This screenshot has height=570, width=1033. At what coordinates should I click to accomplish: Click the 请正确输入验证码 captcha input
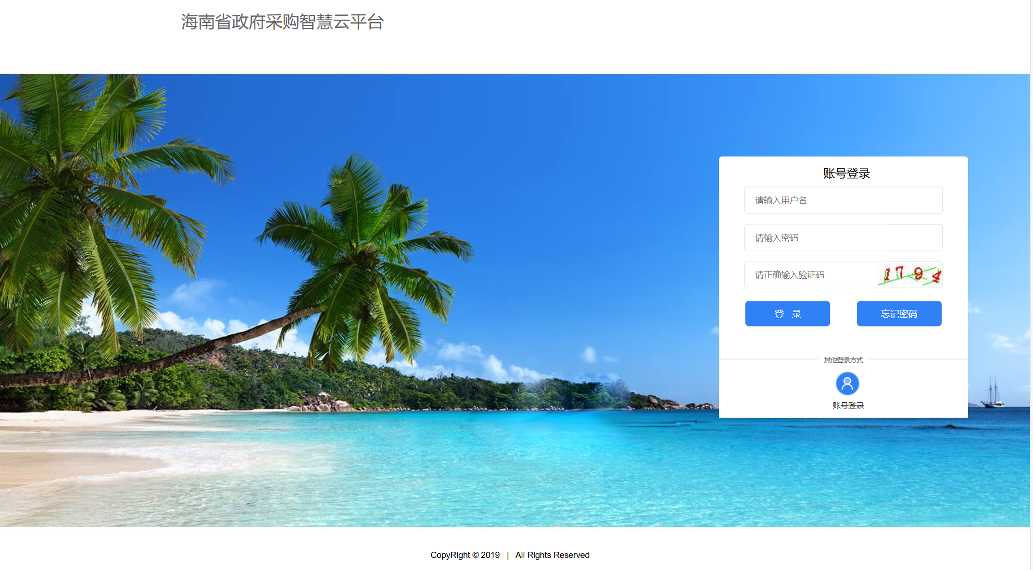810,275
